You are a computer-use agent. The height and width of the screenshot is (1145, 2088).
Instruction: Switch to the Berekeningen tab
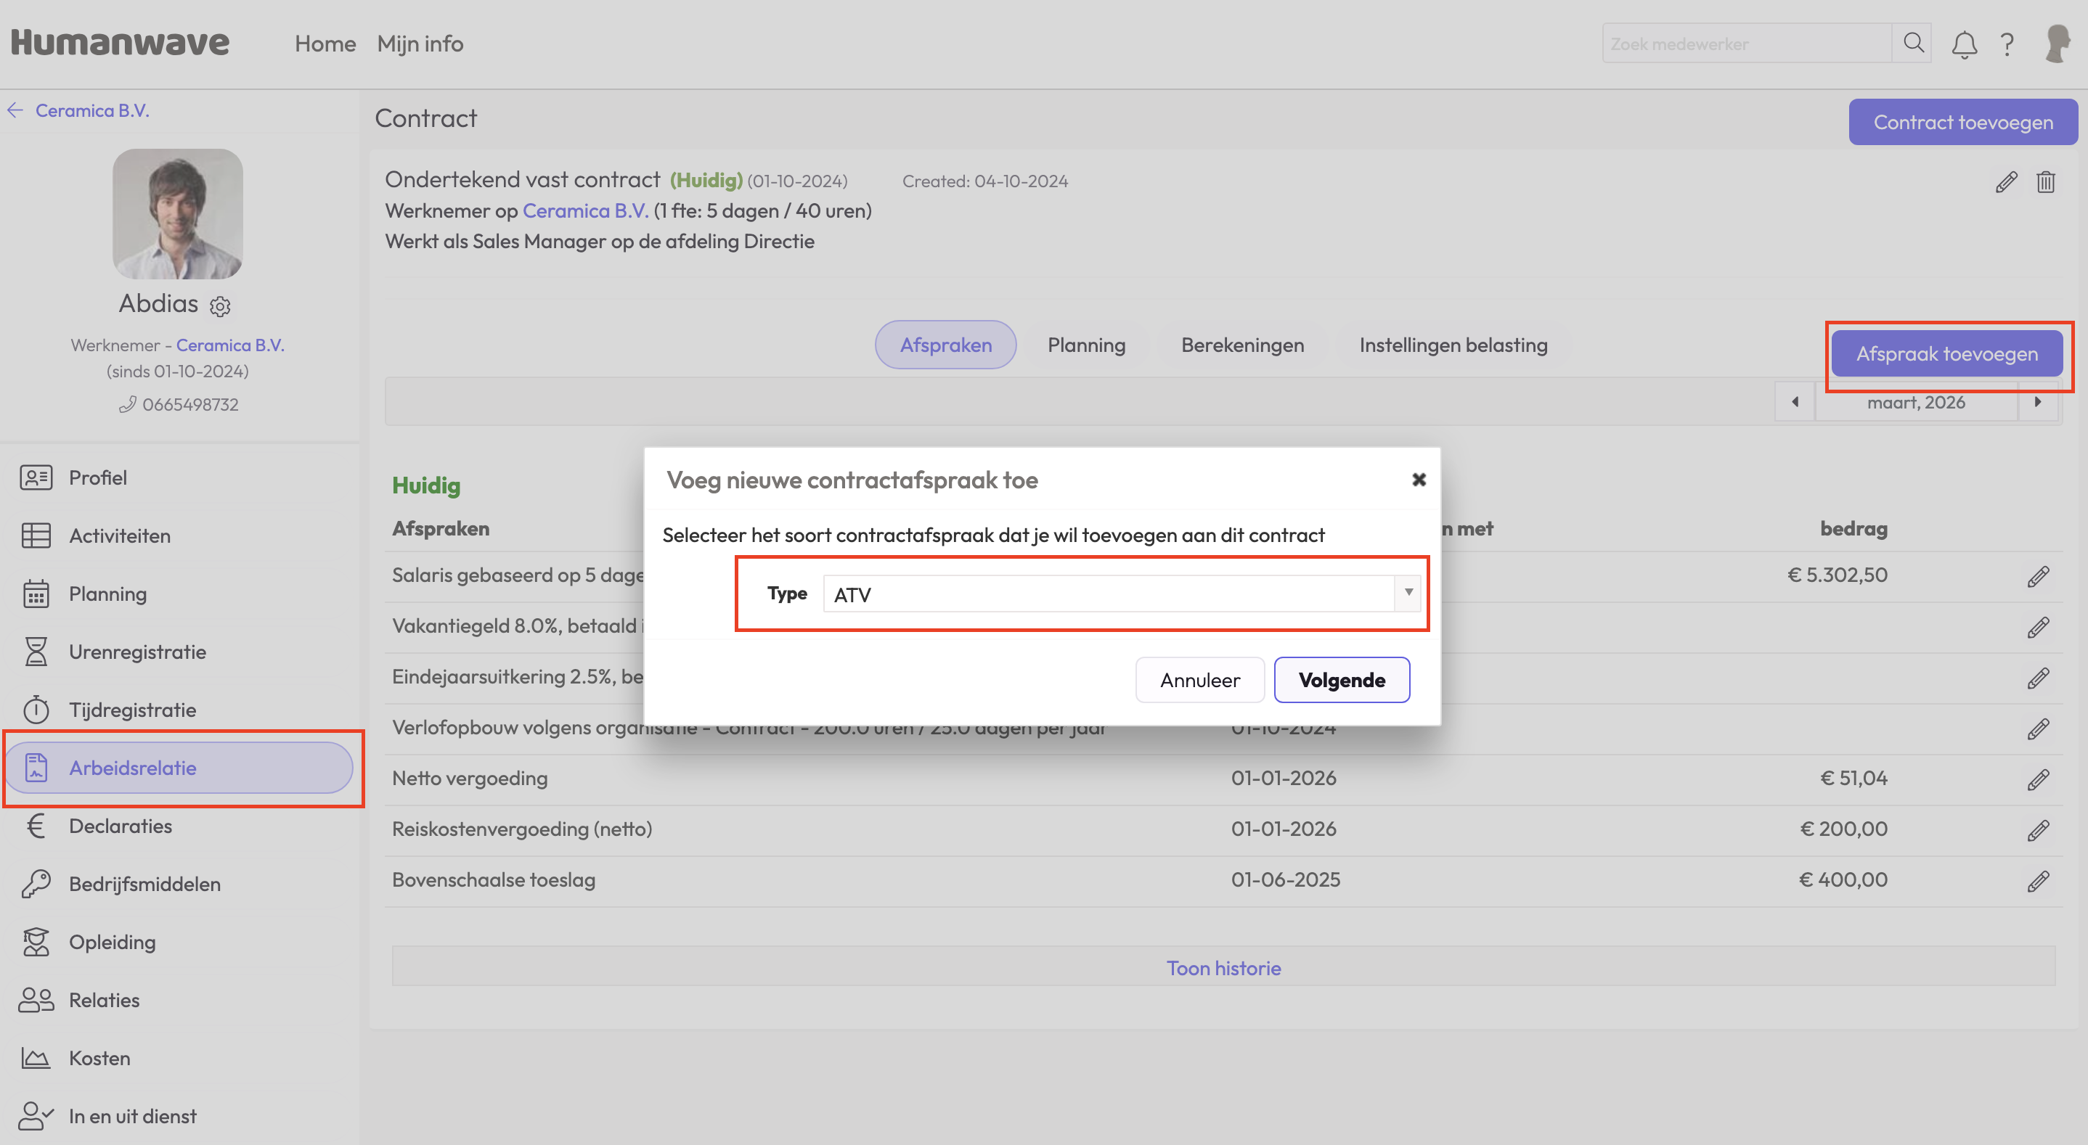(1241, 345)
